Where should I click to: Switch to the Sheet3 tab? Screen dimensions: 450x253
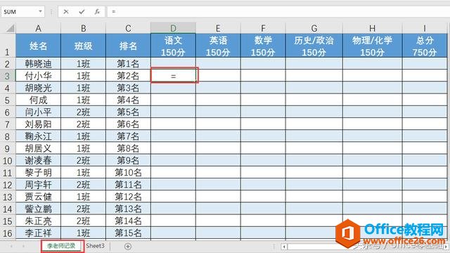click(95, 246)
